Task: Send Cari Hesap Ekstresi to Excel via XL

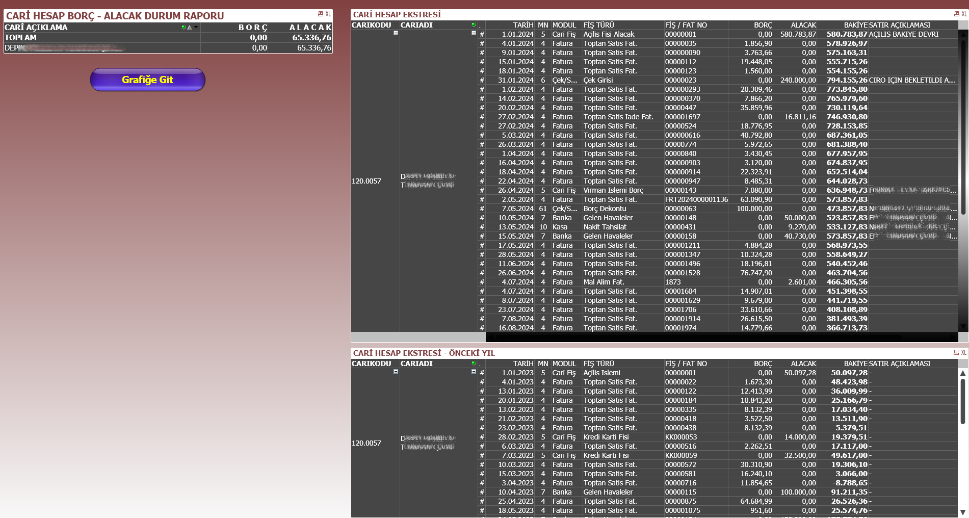Action: click(x=964, y=14)
